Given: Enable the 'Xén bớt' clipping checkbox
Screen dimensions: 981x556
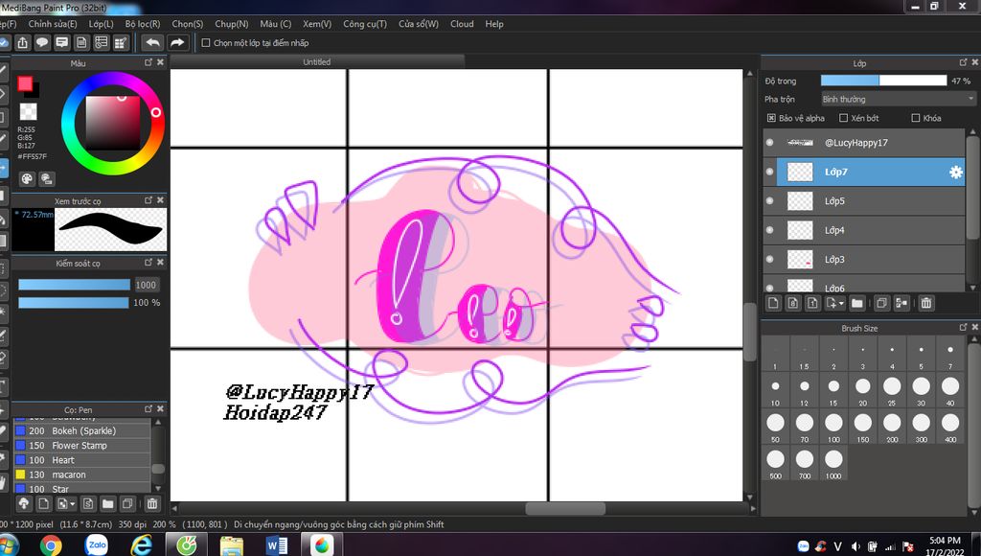Looking at the screenshot, I should click(x=843, y=118).
